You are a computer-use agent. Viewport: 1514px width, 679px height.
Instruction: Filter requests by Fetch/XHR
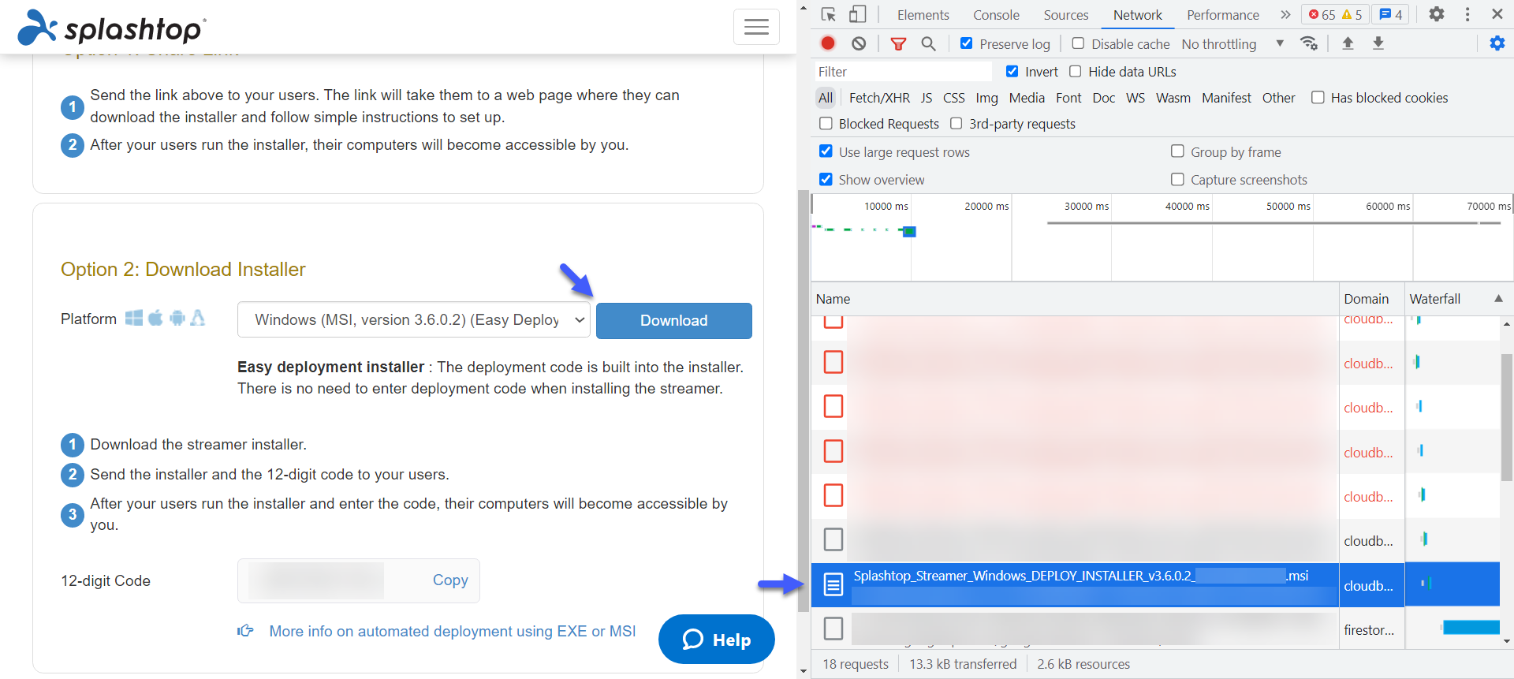click(x=879, y=98)
